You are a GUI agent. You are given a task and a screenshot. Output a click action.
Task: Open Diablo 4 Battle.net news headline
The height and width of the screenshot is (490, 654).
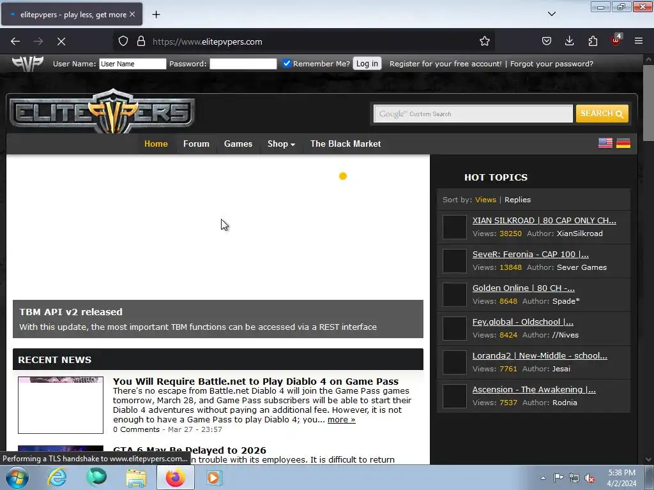pyautogui.click(x=255, y=382)
